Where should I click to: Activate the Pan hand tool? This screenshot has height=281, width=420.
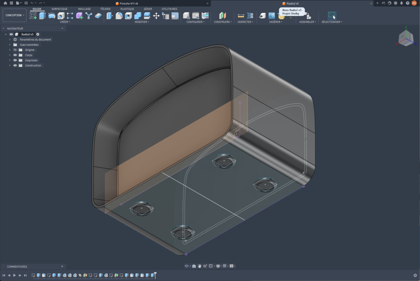199,266
